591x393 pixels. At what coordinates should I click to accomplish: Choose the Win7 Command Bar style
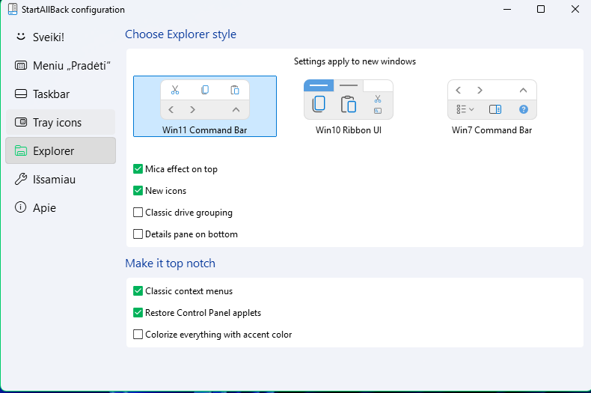(492, 106)
